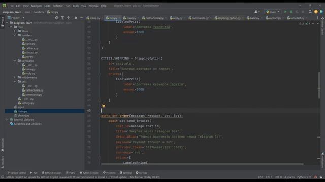Click the CRLF line separator in status bar
Screen dimensions: 325x182
269,177
